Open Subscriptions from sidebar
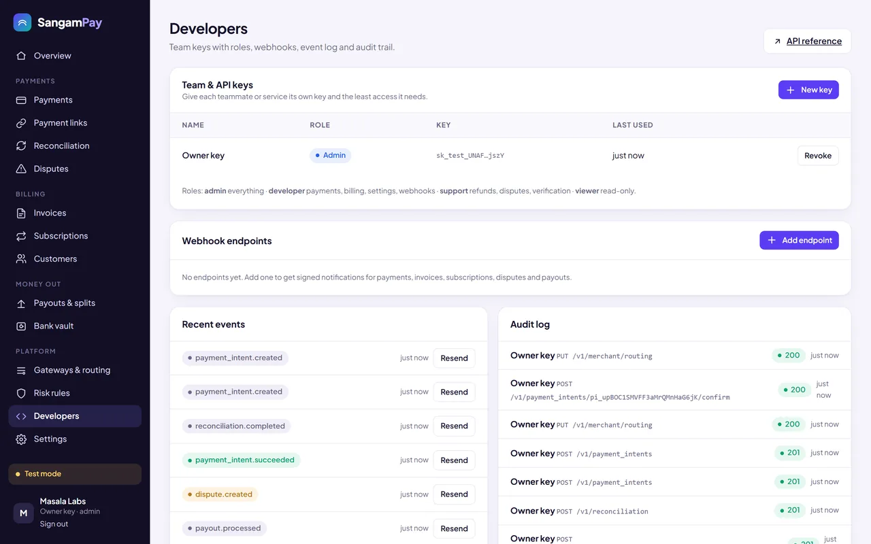871x544 pixels. pyautogui.click(x=75, y=236)
